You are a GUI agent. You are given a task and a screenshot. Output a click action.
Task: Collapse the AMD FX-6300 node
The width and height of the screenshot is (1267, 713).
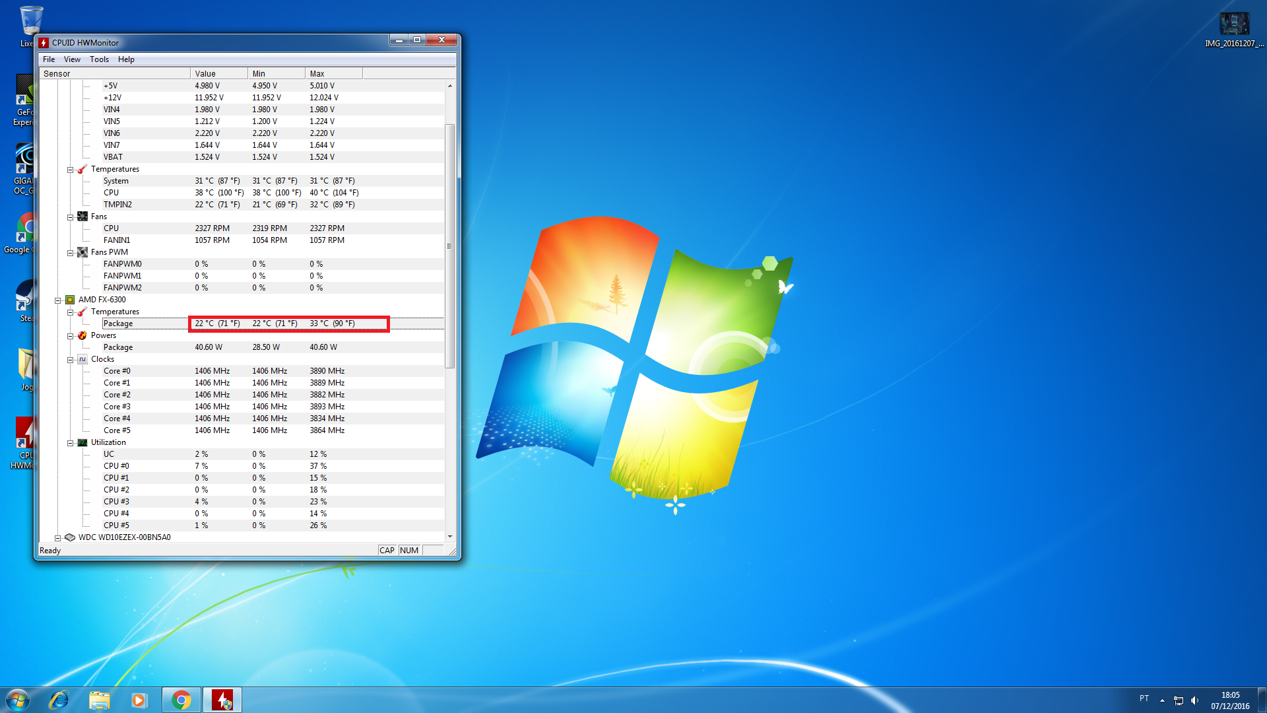point(57,300)
